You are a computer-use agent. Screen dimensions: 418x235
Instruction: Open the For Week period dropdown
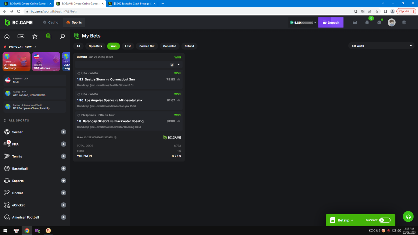point(381,46)
